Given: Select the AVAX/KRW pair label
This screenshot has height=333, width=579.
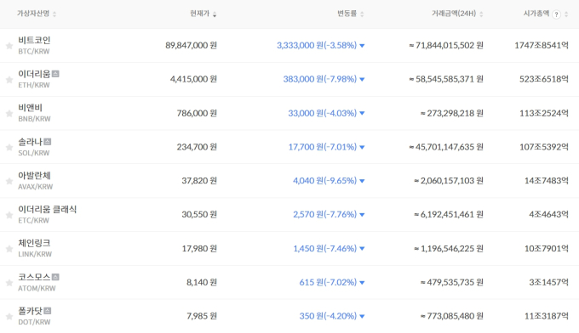Looking at the screenshot, I should click(36, 187).
